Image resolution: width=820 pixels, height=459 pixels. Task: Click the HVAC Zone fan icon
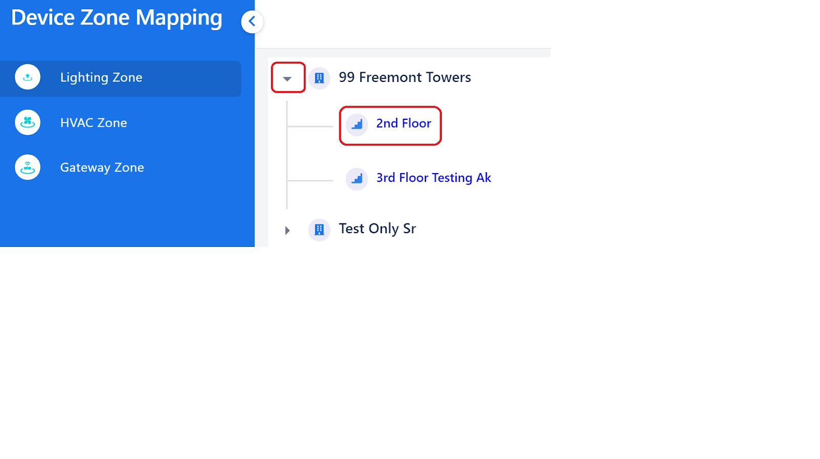pyautogui.click(x=28, y=122)
